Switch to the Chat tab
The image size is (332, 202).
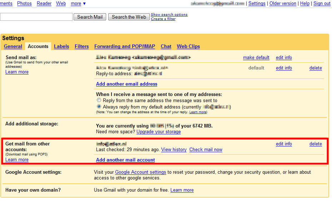(166, 46)
